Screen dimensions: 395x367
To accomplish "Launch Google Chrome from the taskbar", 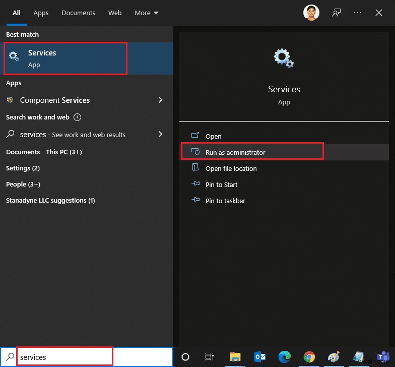I will (x=309, y=357).
